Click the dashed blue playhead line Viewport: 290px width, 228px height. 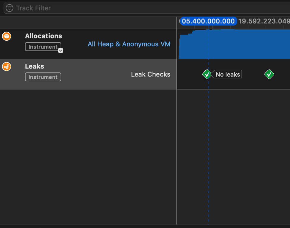tap(209, 148)
